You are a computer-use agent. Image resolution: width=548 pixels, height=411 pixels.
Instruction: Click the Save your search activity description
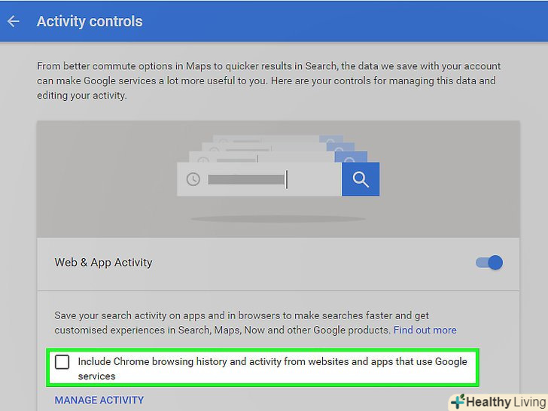tap(255, 323)
